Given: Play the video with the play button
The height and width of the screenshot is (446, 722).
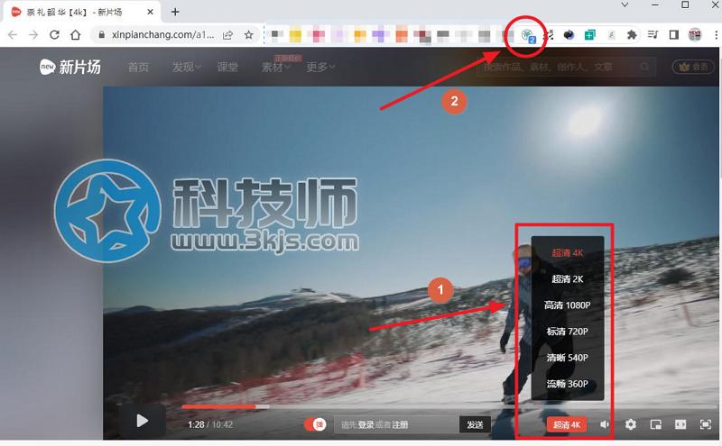Looking at the screenshot, I should 142,421.
